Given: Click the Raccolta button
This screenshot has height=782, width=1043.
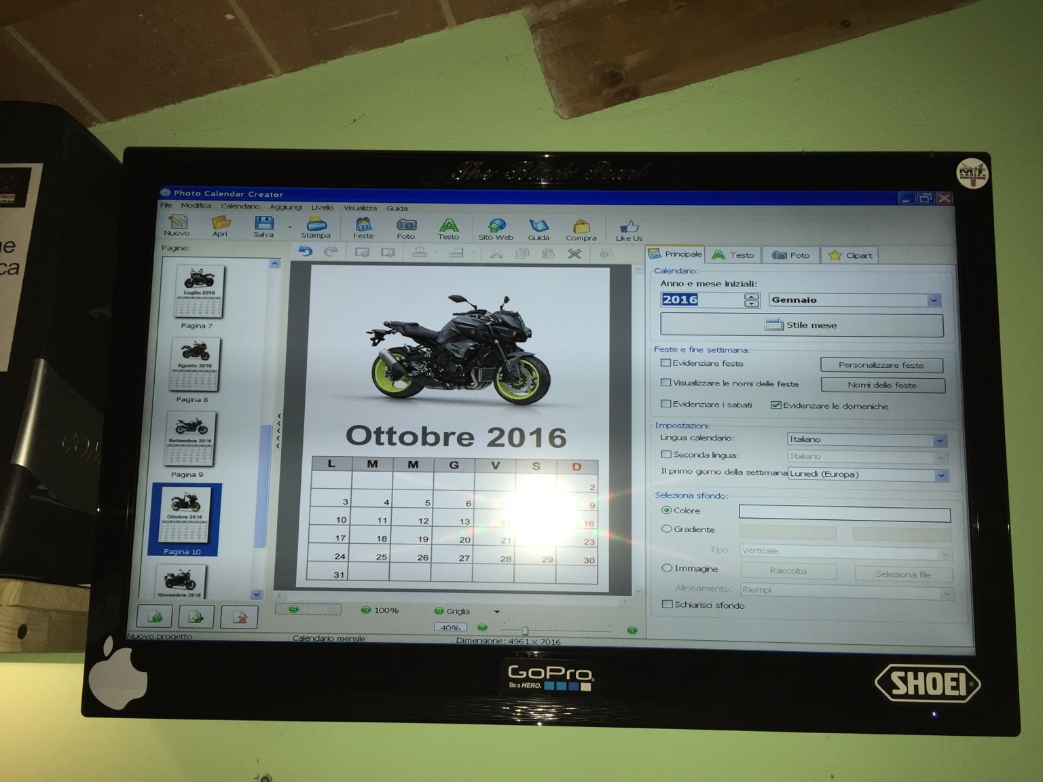Looking at the screenshot, I should [x=788, y=571].
